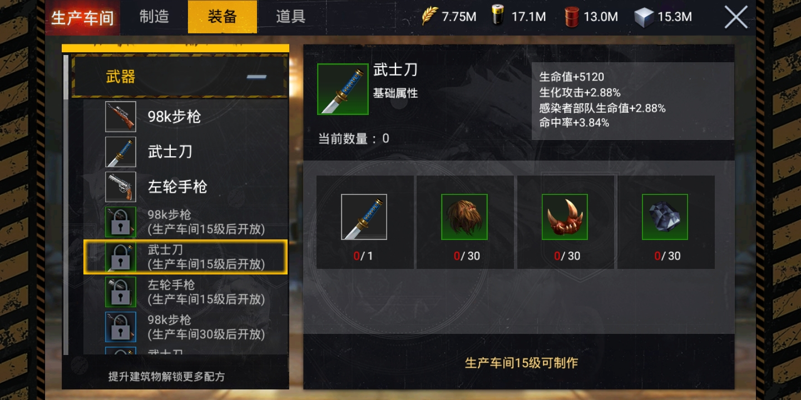Tap the steel cube resource icon

point(644,17)
